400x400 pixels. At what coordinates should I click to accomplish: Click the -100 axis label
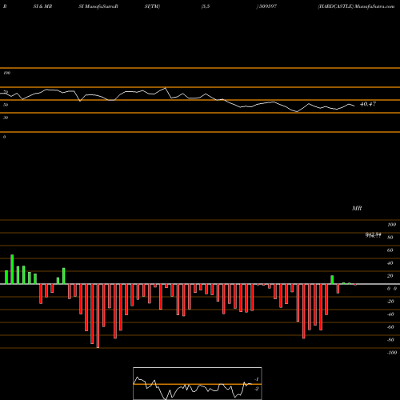coord(392,353)
